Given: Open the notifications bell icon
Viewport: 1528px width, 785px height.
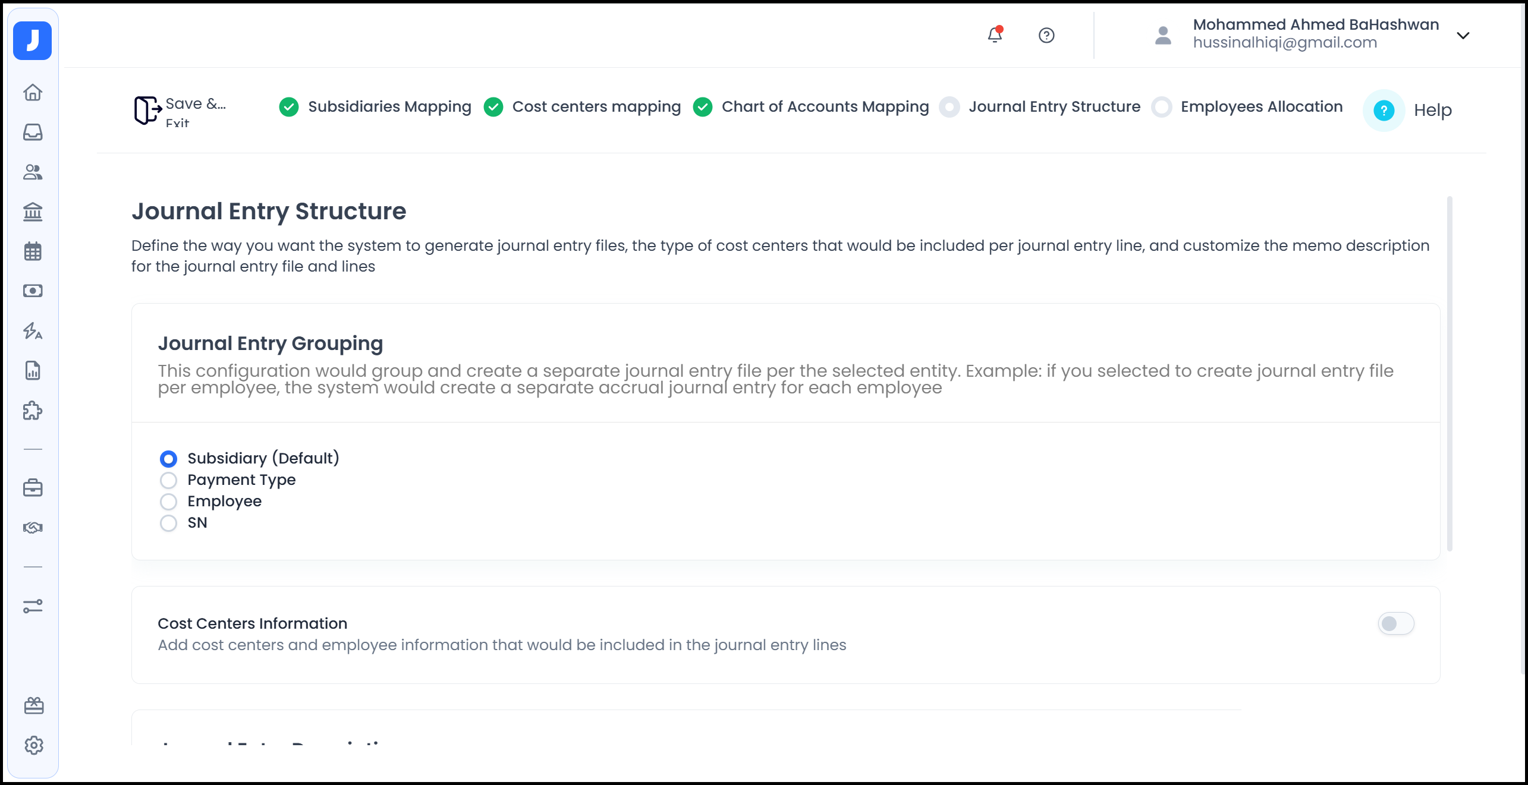Looking at the screenshot, I should (995, 35).
